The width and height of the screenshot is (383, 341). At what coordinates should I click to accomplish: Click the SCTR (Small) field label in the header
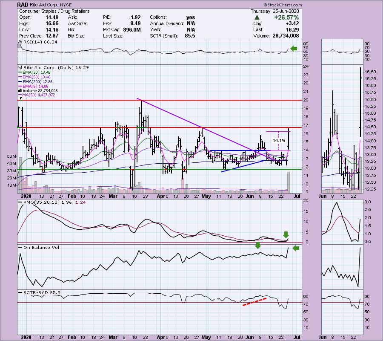[x=164, y=36]
